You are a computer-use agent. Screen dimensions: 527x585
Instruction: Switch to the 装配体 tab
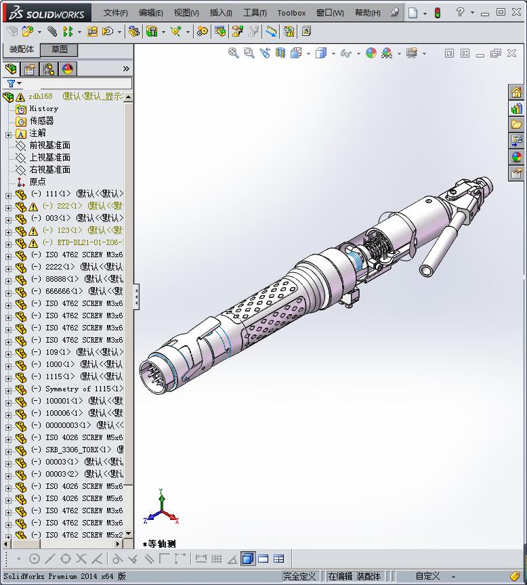point(21,49)
